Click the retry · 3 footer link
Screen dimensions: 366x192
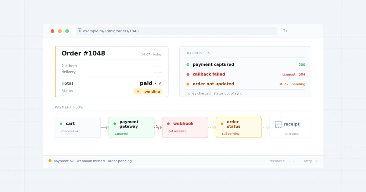pos(310,161)
